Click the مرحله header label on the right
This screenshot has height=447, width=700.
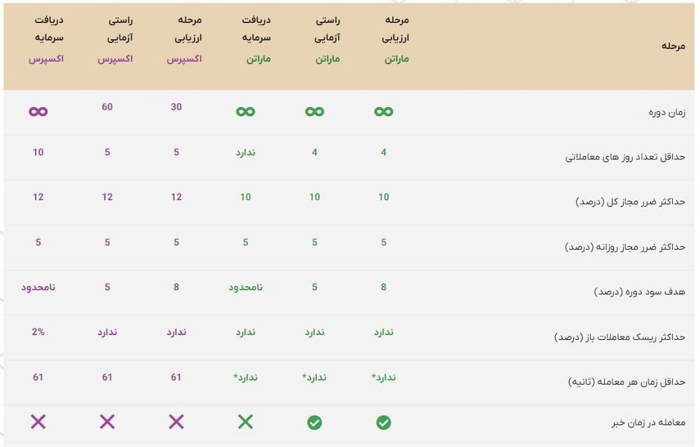tap(673, 46)
